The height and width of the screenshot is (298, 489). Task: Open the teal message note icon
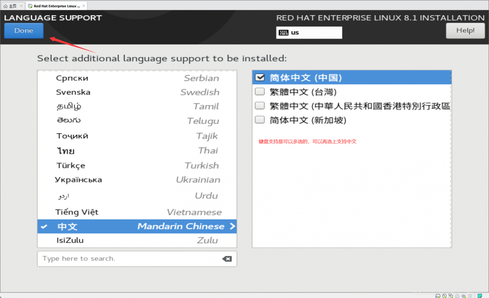point(479,296)
